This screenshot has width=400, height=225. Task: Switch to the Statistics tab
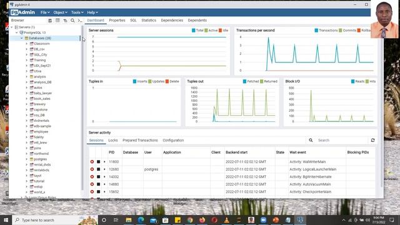pos(149,20)
